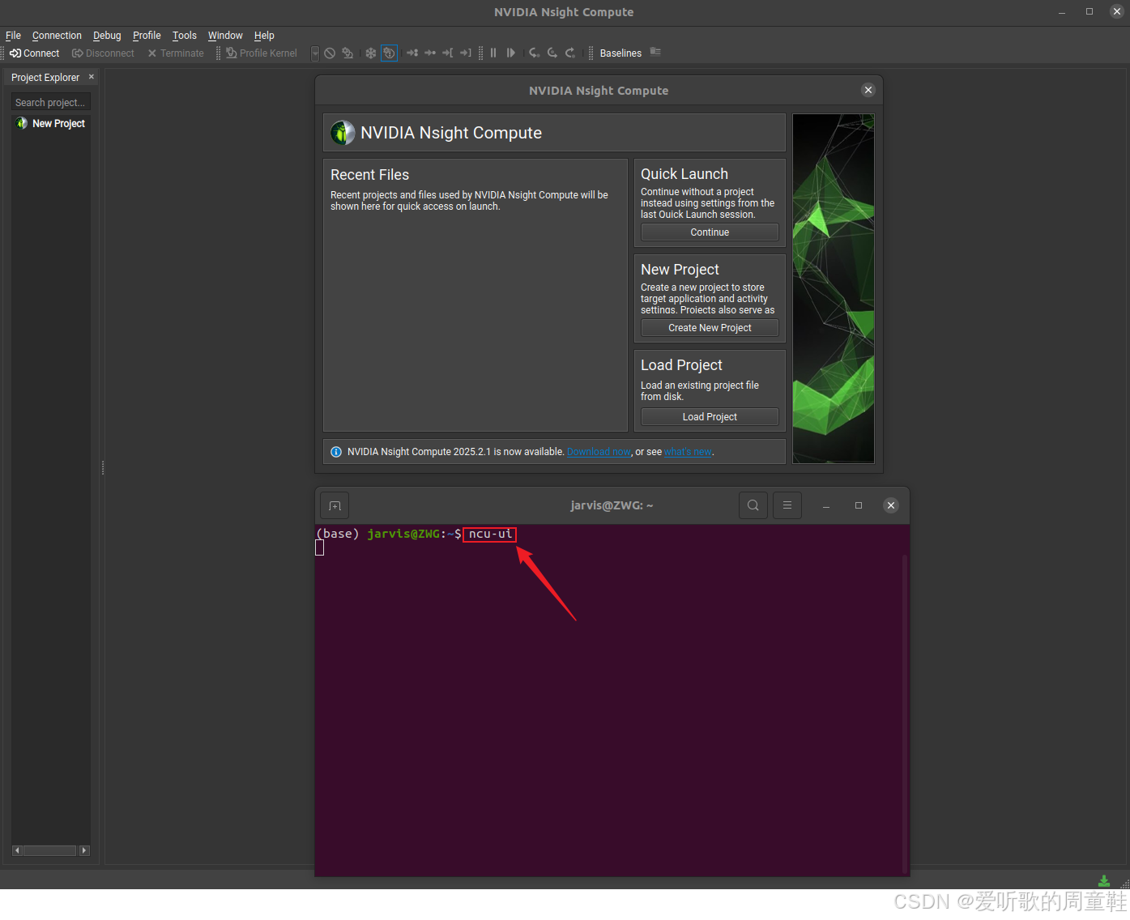Open the Window menu
The height and width of the screenshot is (920, 1130).
[225, 36]
